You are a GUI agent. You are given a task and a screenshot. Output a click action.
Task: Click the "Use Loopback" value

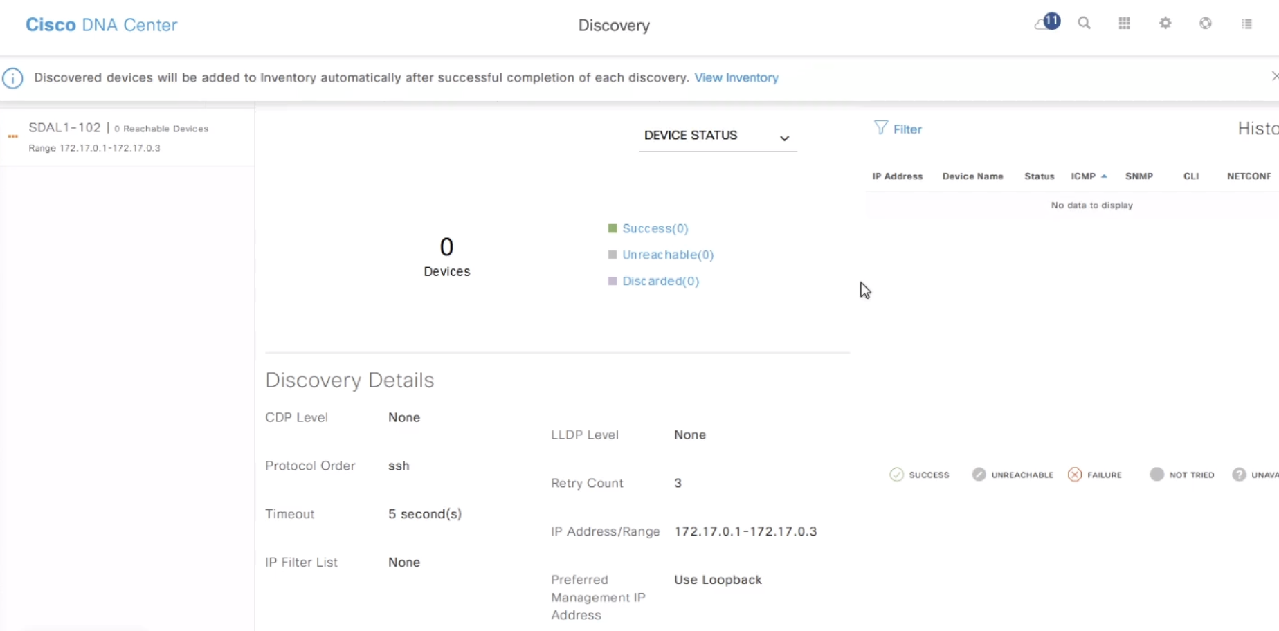tap(718, 580)
